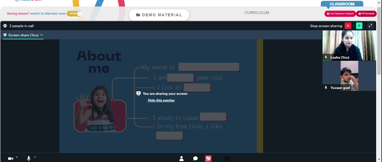Open DEMO MATERIAL folder button

[x=159, y=15]
